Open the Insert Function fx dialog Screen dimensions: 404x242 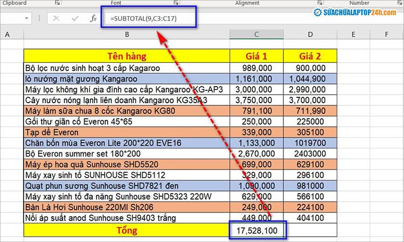93,18
